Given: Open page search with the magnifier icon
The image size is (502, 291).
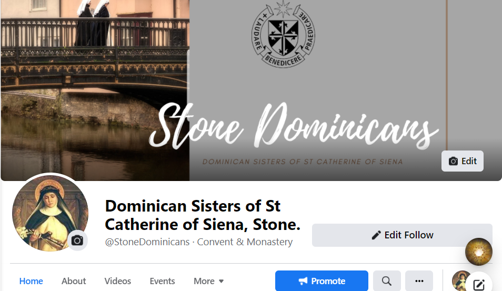Looking at the screenshot, I should [x=387, y=281].
